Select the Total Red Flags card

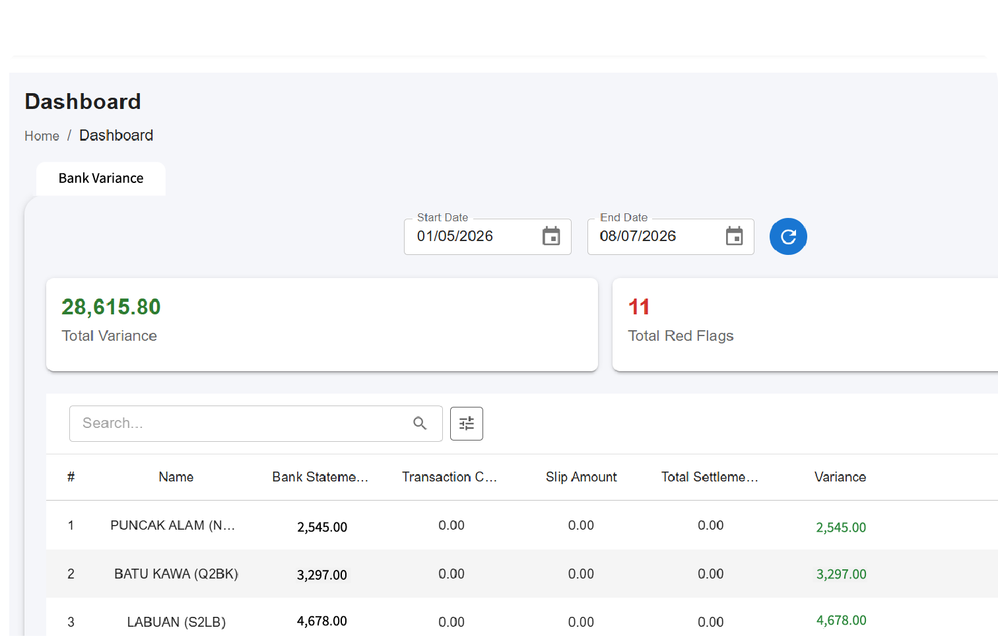805,324
